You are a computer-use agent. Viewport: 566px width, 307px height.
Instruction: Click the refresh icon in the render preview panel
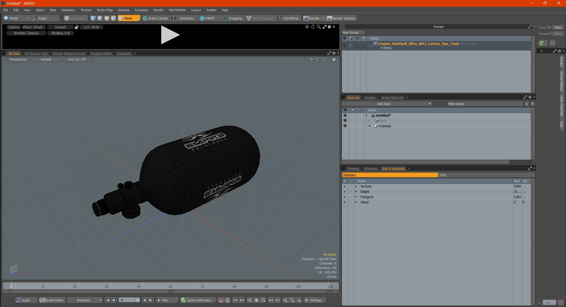coord(313,27)
